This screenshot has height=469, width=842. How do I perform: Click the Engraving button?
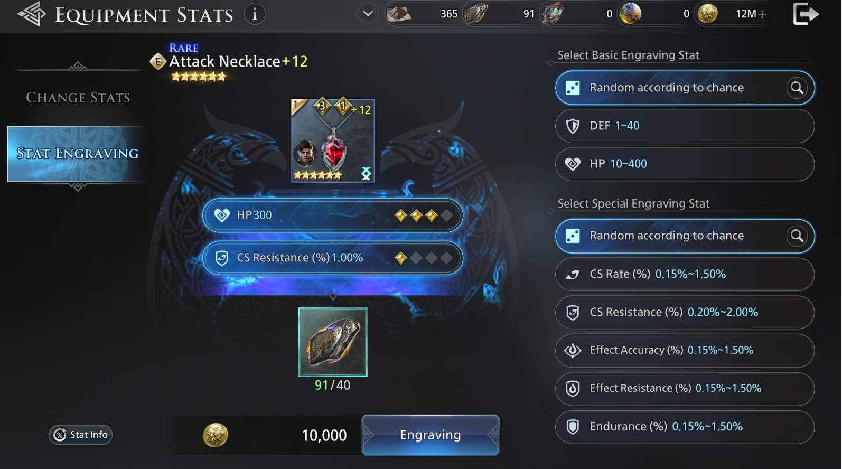[x=431, y=435]
